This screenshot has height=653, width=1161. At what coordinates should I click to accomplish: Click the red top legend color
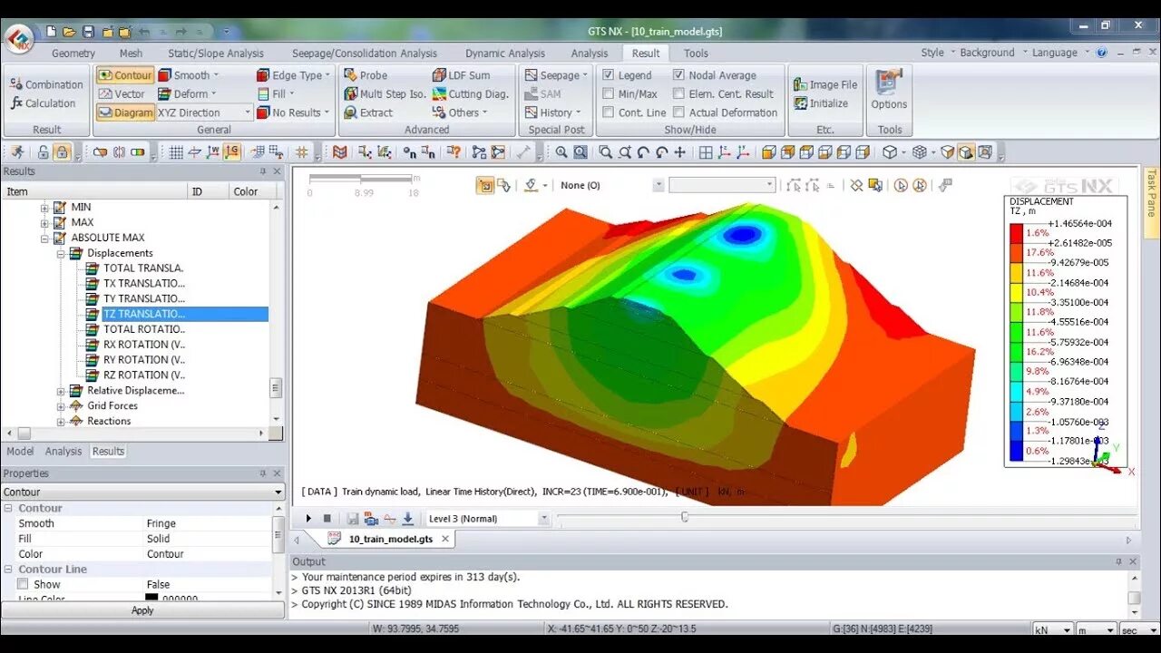point(1017,233)
